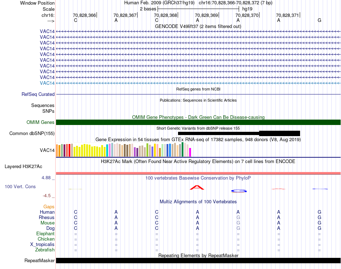Click the OMIM Genes label
This screenshot has height=269, width=341.
(40, 122)
